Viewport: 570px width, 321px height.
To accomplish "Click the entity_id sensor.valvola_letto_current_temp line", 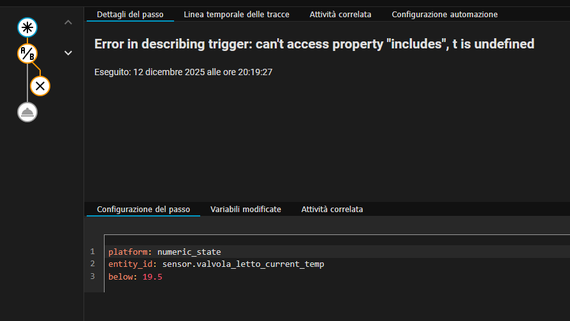I will (216, 264).
